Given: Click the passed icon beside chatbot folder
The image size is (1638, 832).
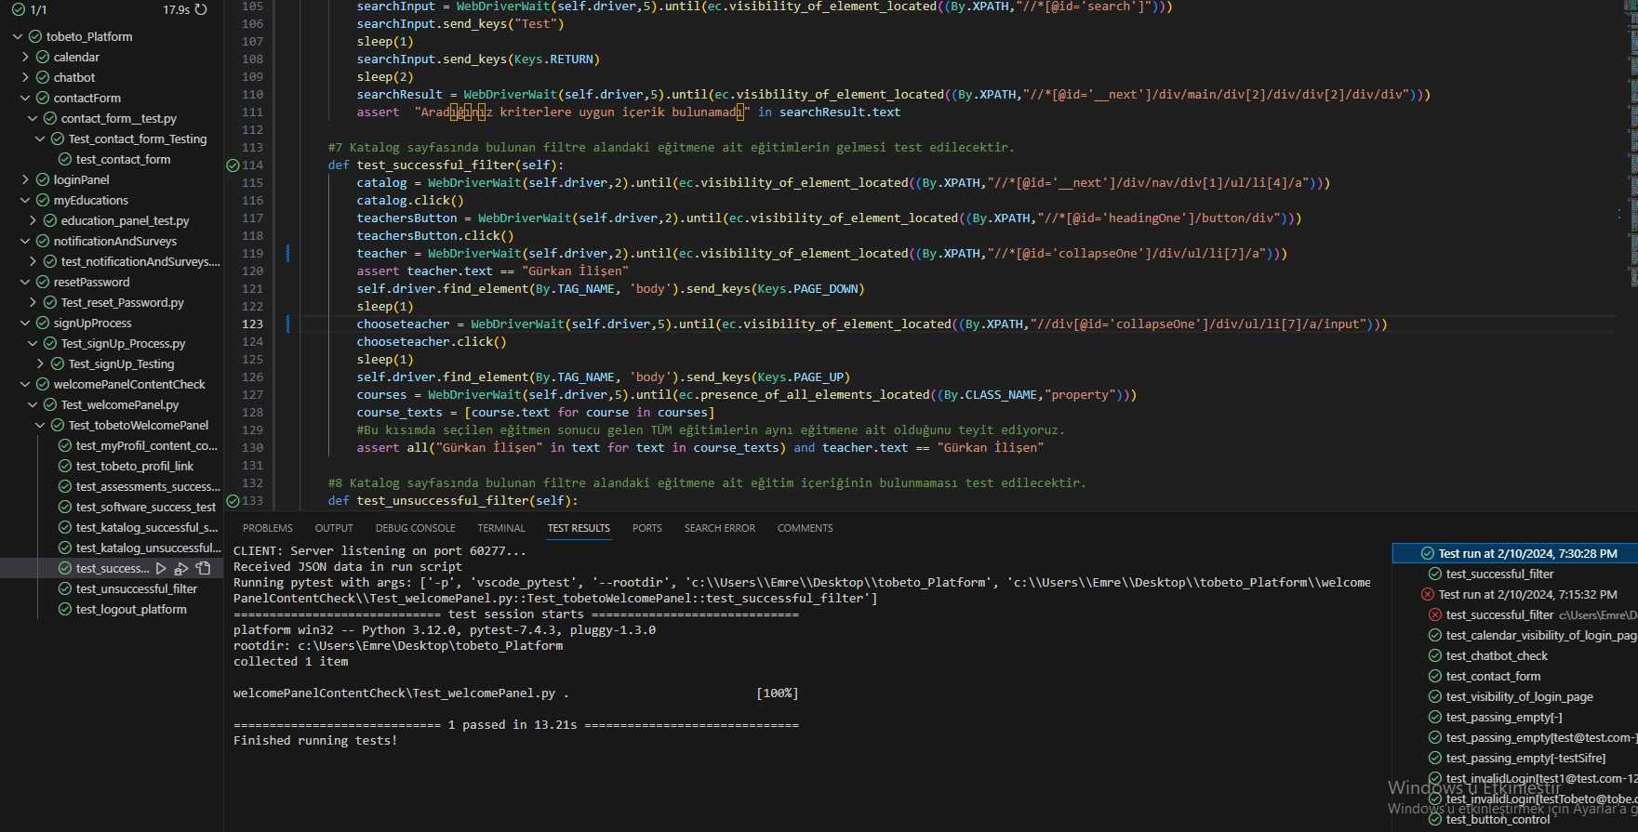Looking at the screenshot, I should point(43,77).
